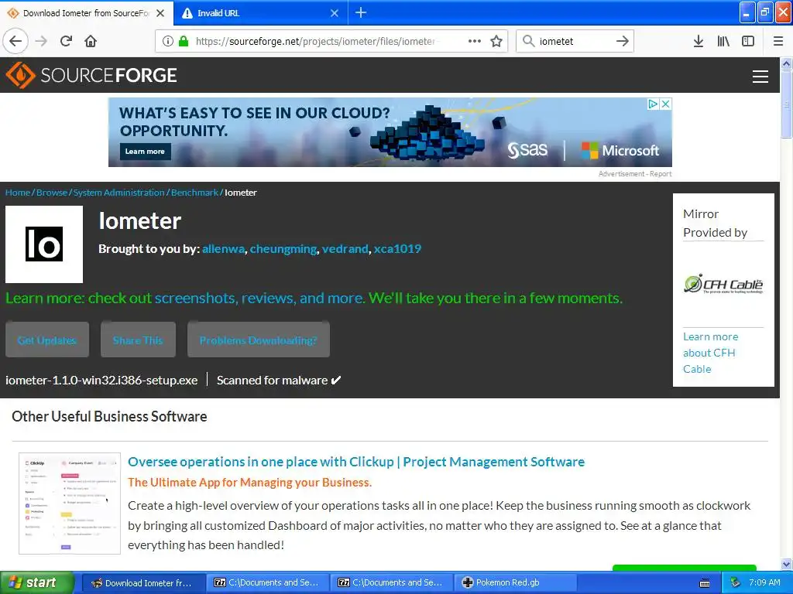Image resolution: width=793 pixels, height=594 pixels.
Task: Select first C:\Documents and Se... taskbar item
Action: (x=269, y=582)
